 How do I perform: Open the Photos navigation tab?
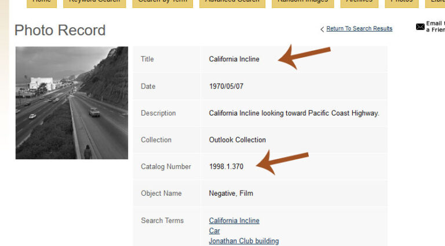click(402, 3)
